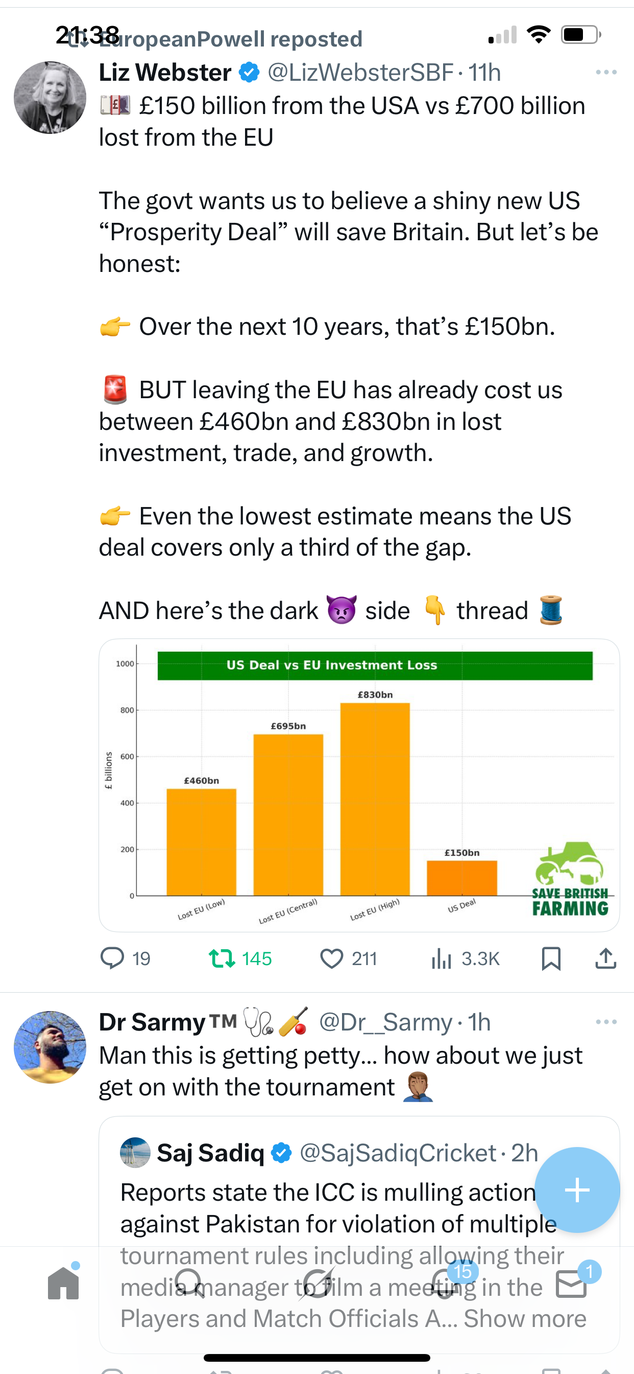Open Dr Sarmy's profile avatar
Screen dimensions: 634x1374
point(50,1046)
